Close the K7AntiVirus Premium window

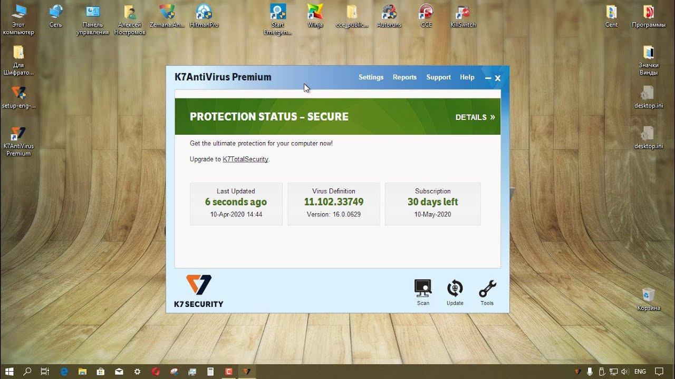[x=498, y=78]
